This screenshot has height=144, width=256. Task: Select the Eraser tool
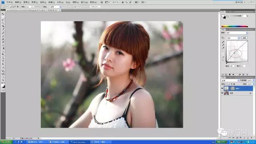pyautogui.click(x=3, y=45)
